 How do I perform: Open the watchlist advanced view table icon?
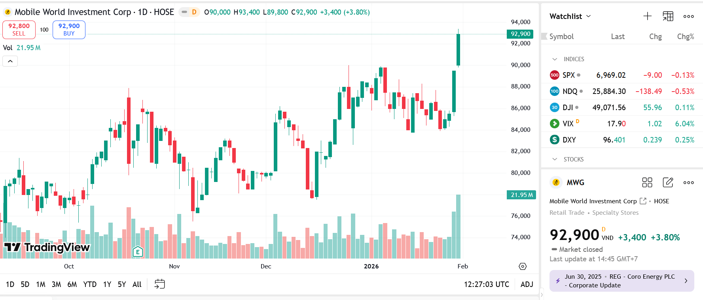coord(668,16)
